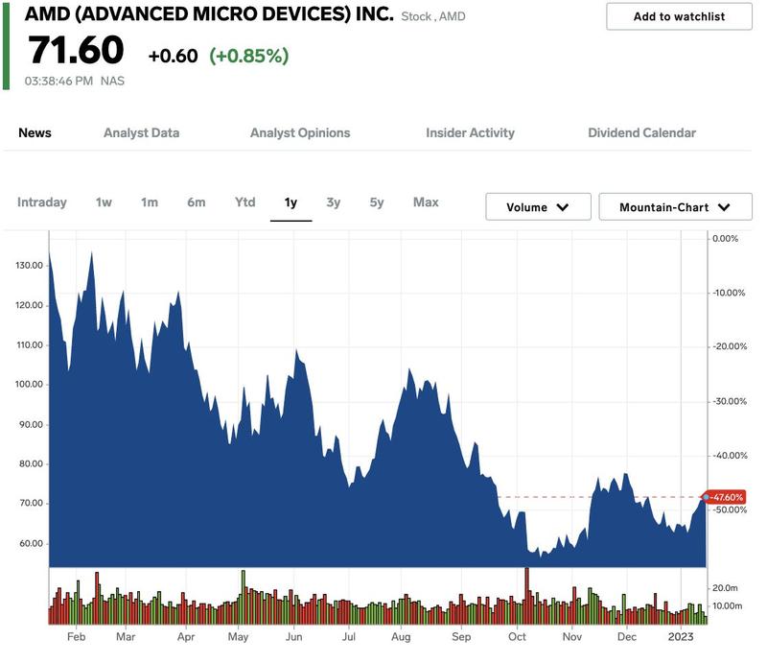The image size is (767, 663).
Task: Select 1y chart range
Action: pyautogui.click(x=291, y=202)
